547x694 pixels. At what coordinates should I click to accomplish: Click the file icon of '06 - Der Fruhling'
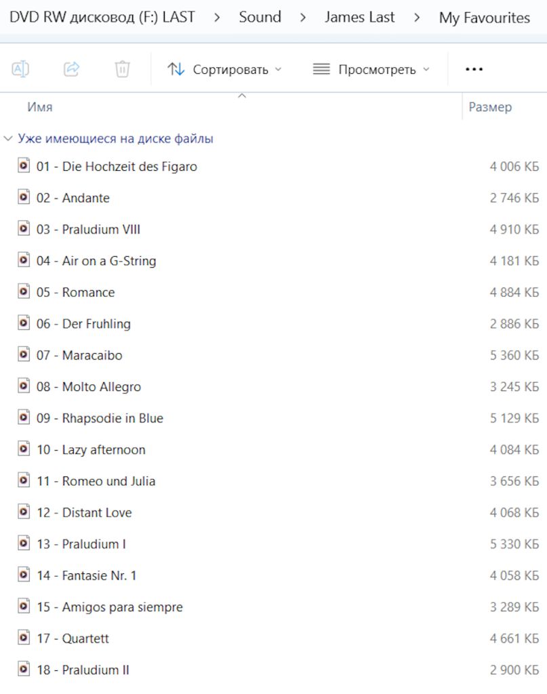(x=24, y=323)
